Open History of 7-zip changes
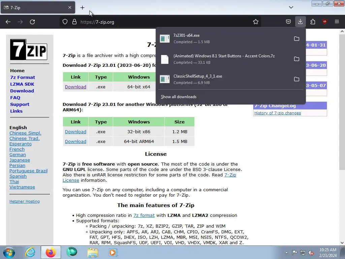 tap(278, 113)
